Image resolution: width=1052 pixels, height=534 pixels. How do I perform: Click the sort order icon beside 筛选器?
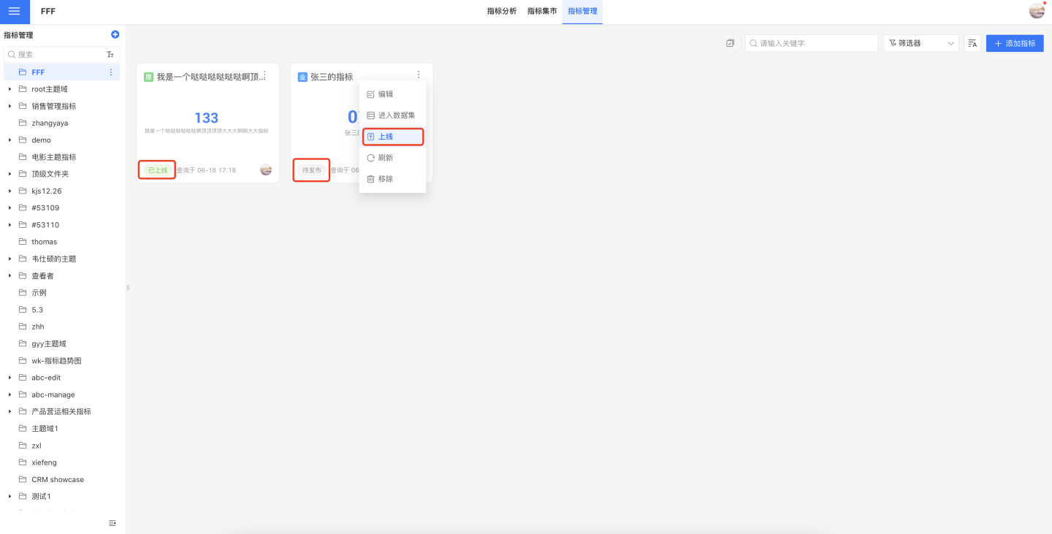point(972,43)
